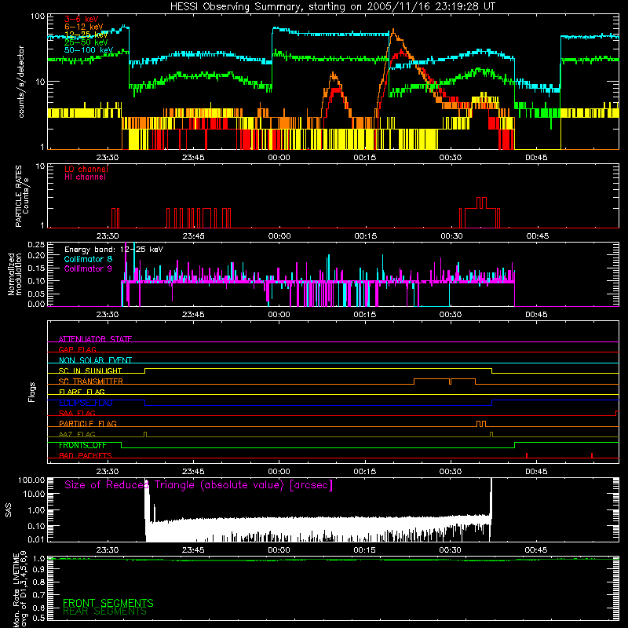Click the '100' y-axis value on the counts plot
Screen dimensions: 628x628
click(x=37, y=16)
